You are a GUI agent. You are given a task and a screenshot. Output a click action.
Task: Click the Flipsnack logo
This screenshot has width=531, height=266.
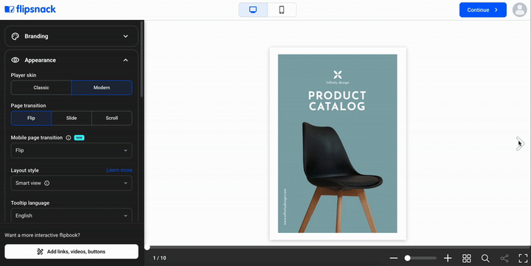click(x=30, y=10)
